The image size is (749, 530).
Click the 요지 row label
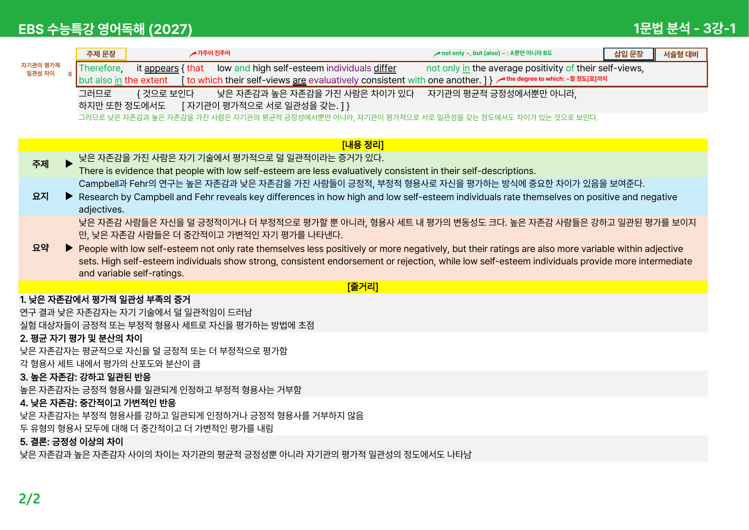(41, 196)
